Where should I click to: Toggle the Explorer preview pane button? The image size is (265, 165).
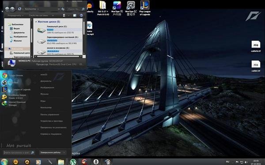(x=75, y=15)
